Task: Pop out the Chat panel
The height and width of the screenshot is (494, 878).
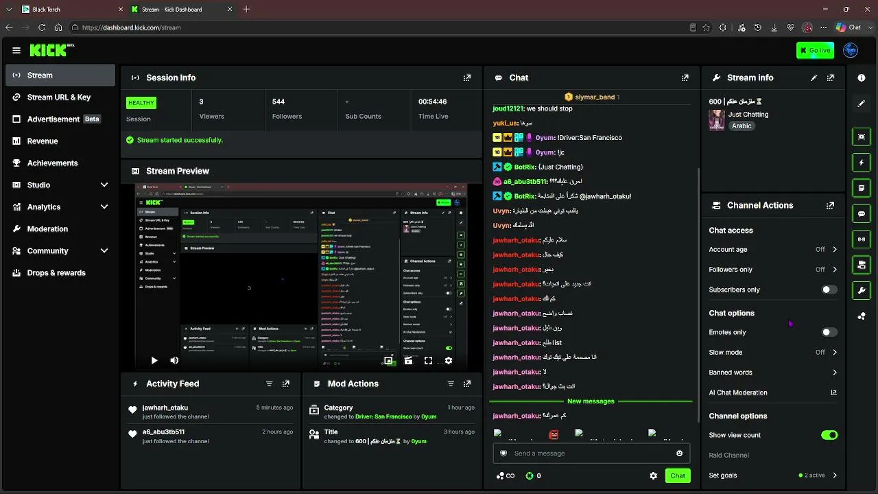Action: point(685,78)
